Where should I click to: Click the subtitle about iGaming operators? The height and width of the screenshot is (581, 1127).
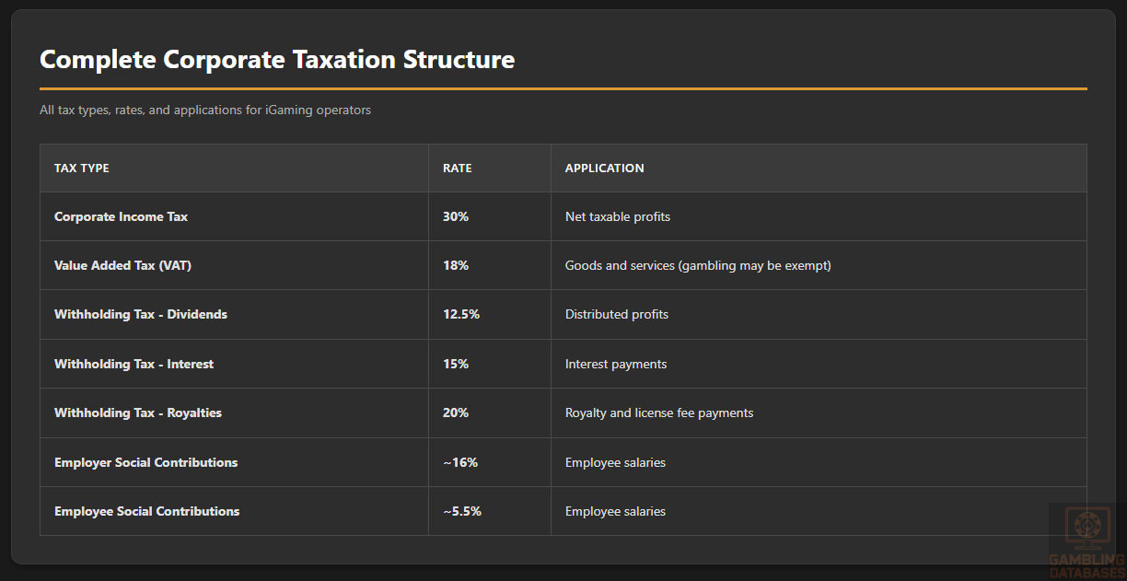click(x=205, y=110)
